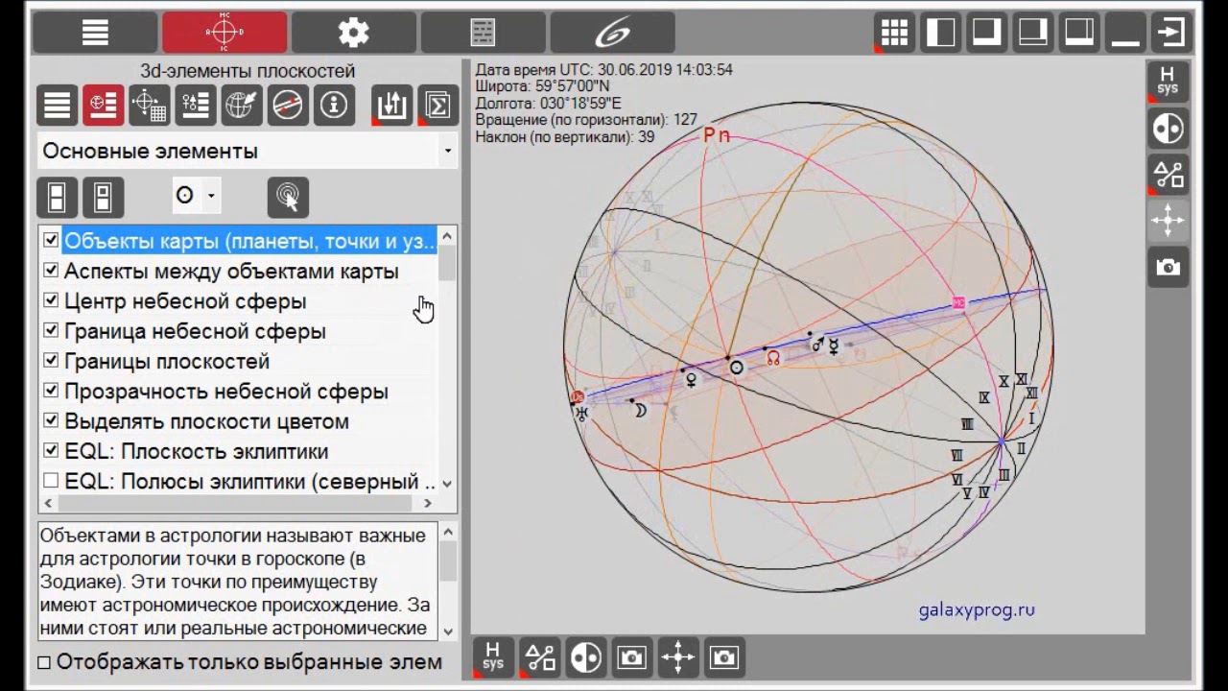1228x691 pixels.
Task: Select the four-arrow move tool in right toolbar
Action: (x=1168, y=220)
